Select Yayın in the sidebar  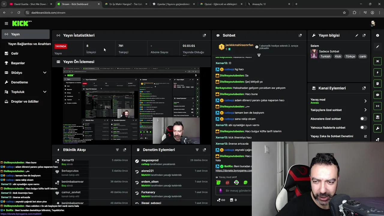pos(25,34)
